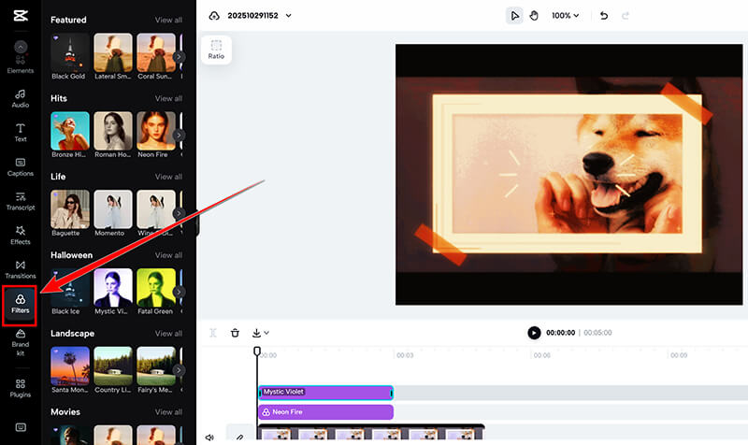Click View all for Halloween filters
This screenshot has height=445, width=748.
coord(168,255)
